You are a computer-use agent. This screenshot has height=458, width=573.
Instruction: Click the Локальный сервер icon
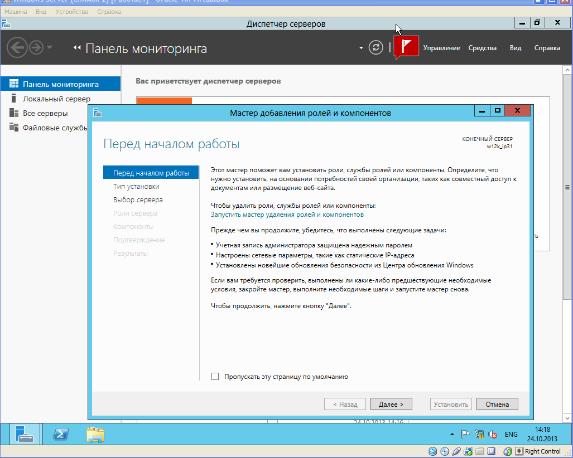click(14, 98)
